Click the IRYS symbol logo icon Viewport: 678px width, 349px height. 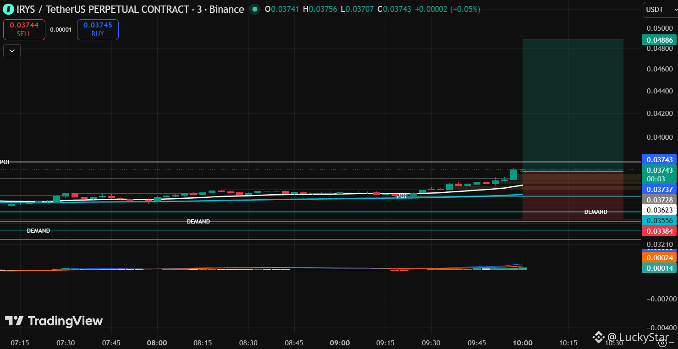pyautogui.click(x=8, y=9)
